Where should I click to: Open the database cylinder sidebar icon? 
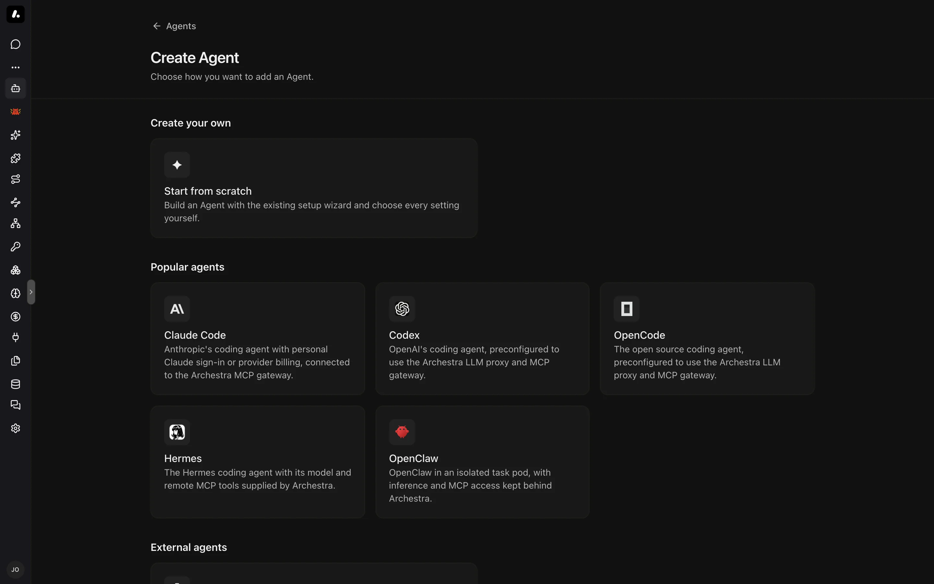coord(16,384)
